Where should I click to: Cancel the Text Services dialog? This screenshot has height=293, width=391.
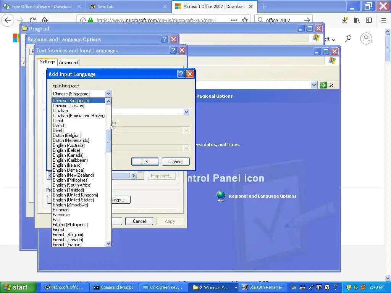click(139, 221)
